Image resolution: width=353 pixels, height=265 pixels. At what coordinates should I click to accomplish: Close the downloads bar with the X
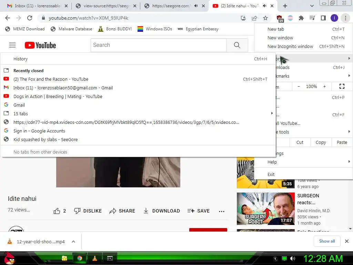(x=347, y=241)
